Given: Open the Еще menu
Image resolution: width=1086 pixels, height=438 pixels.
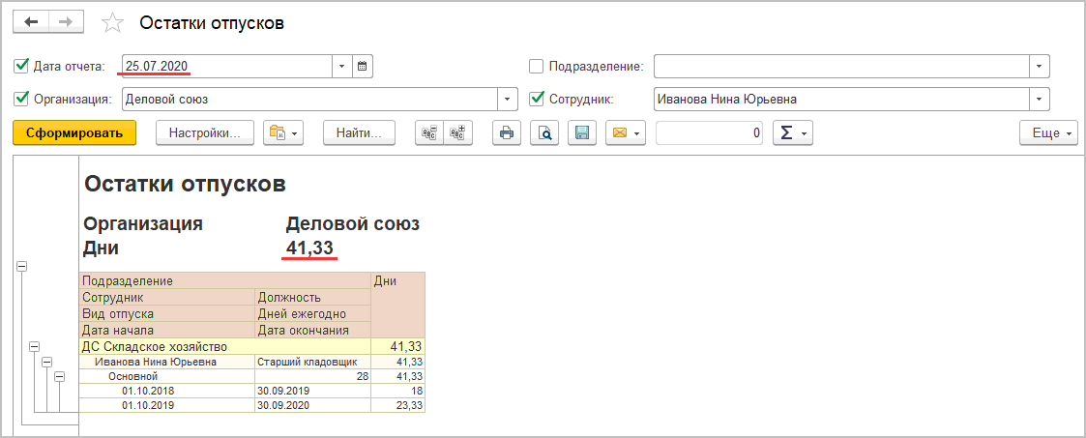Looking at the screenshot, I should 1049,133.
